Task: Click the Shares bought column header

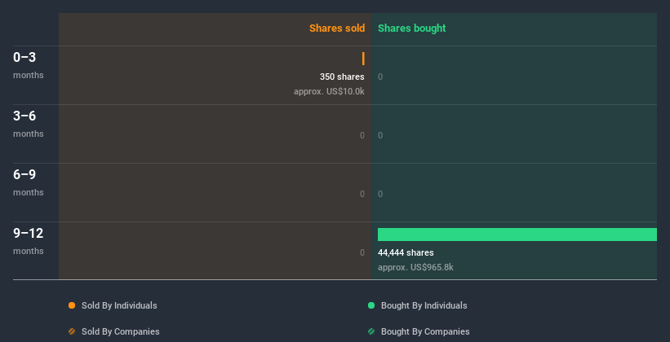Action: point(412,28)
